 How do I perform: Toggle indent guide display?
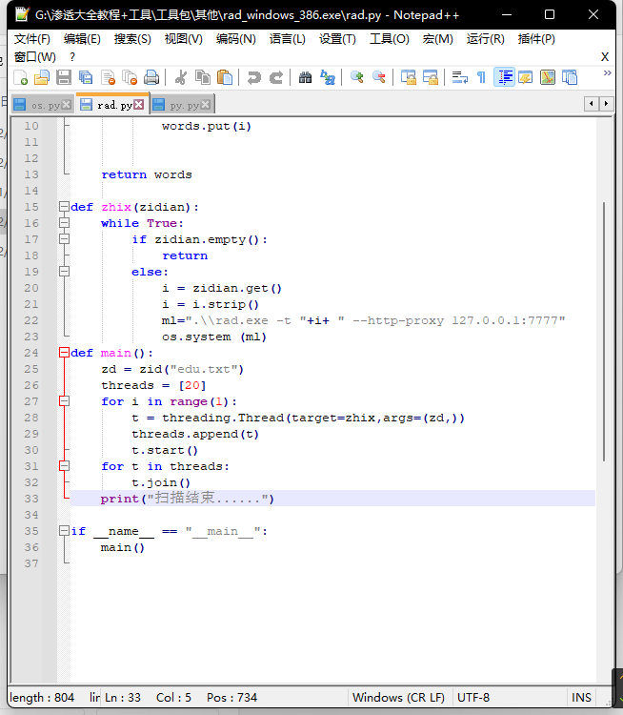tap(504, 77)
